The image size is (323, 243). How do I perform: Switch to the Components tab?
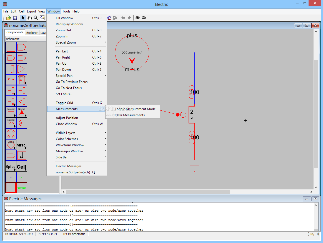15,32
